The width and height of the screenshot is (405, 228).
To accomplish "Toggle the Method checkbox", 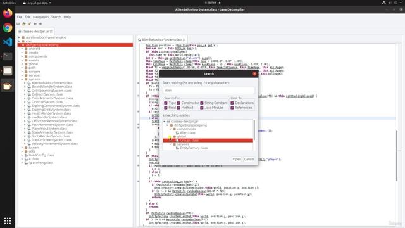I will 178,108.
